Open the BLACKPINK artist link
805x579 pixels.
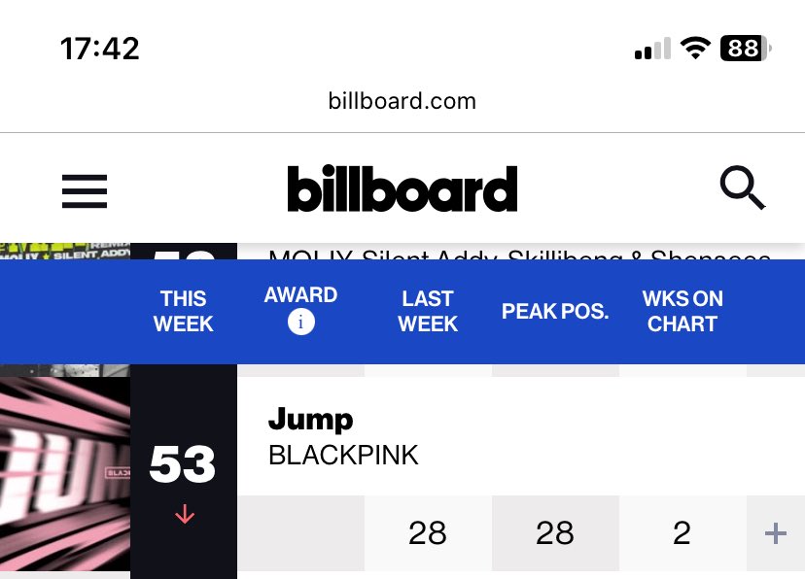point(343,456)
